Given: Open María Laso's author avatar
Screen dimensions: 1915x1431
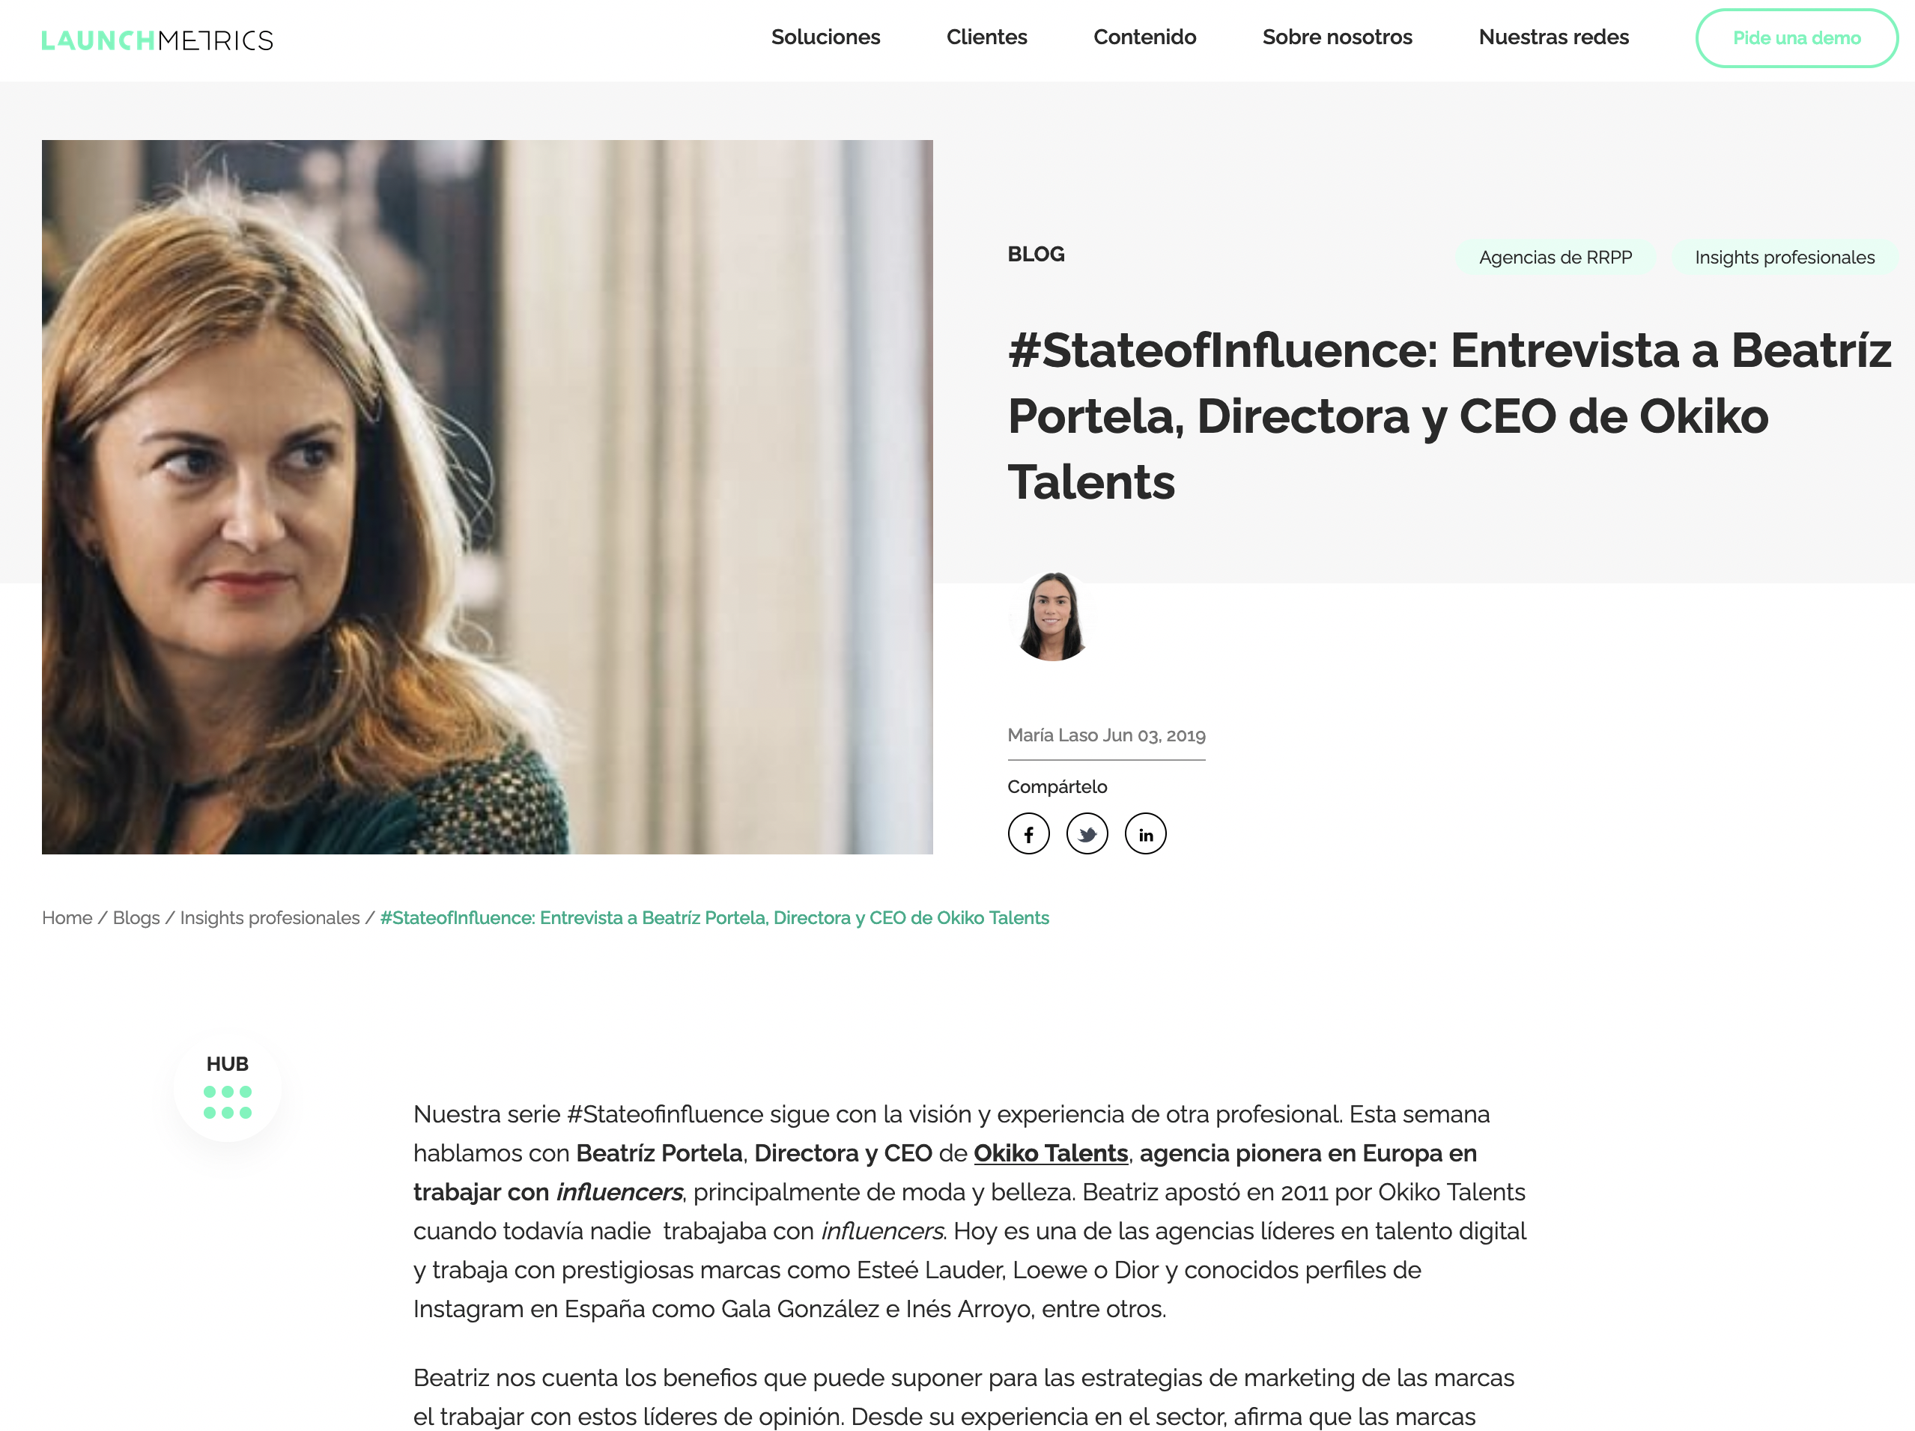Looking at the screenshot, I should [x=1052, y=616].
